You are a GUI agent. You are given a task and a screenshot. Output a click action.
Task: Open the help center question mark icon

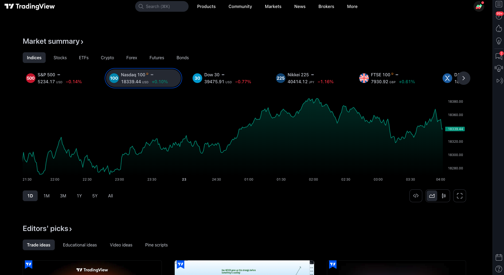tap(499, 269)
